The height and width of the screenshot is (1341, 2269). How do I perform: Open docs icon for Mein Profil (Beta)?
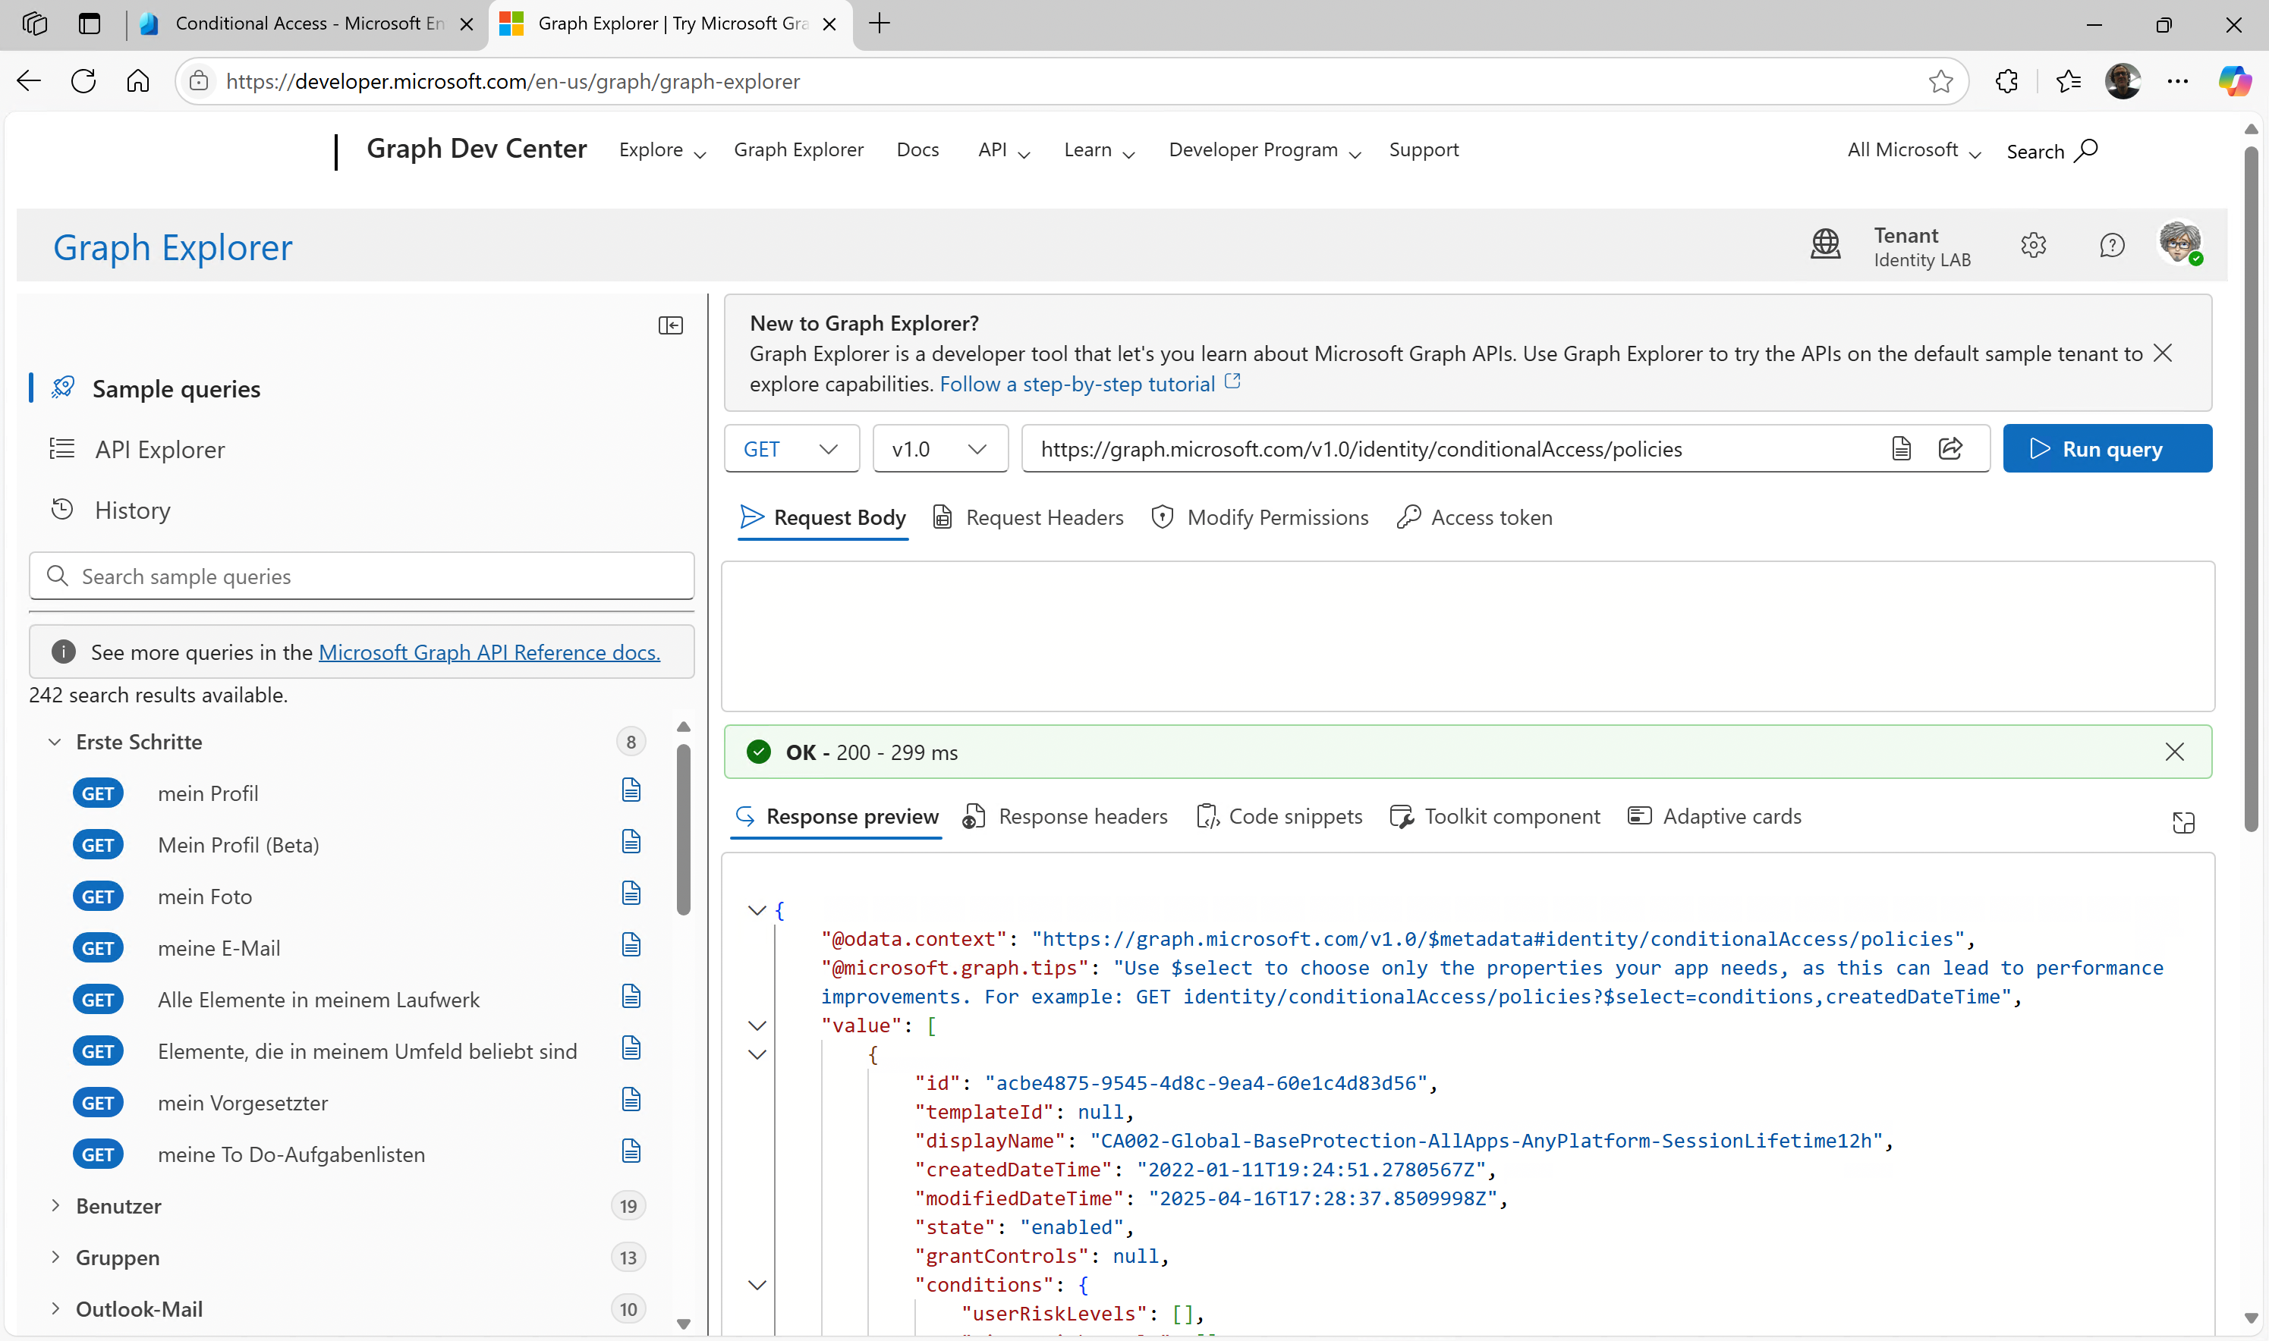(631, 842)
